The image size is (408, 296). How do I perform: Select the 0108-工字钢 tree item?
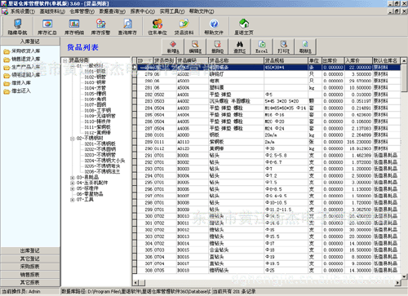97,110
